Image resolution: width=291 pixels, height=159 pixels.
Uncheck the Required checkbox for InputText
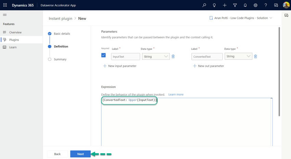[x=104, y=55]
